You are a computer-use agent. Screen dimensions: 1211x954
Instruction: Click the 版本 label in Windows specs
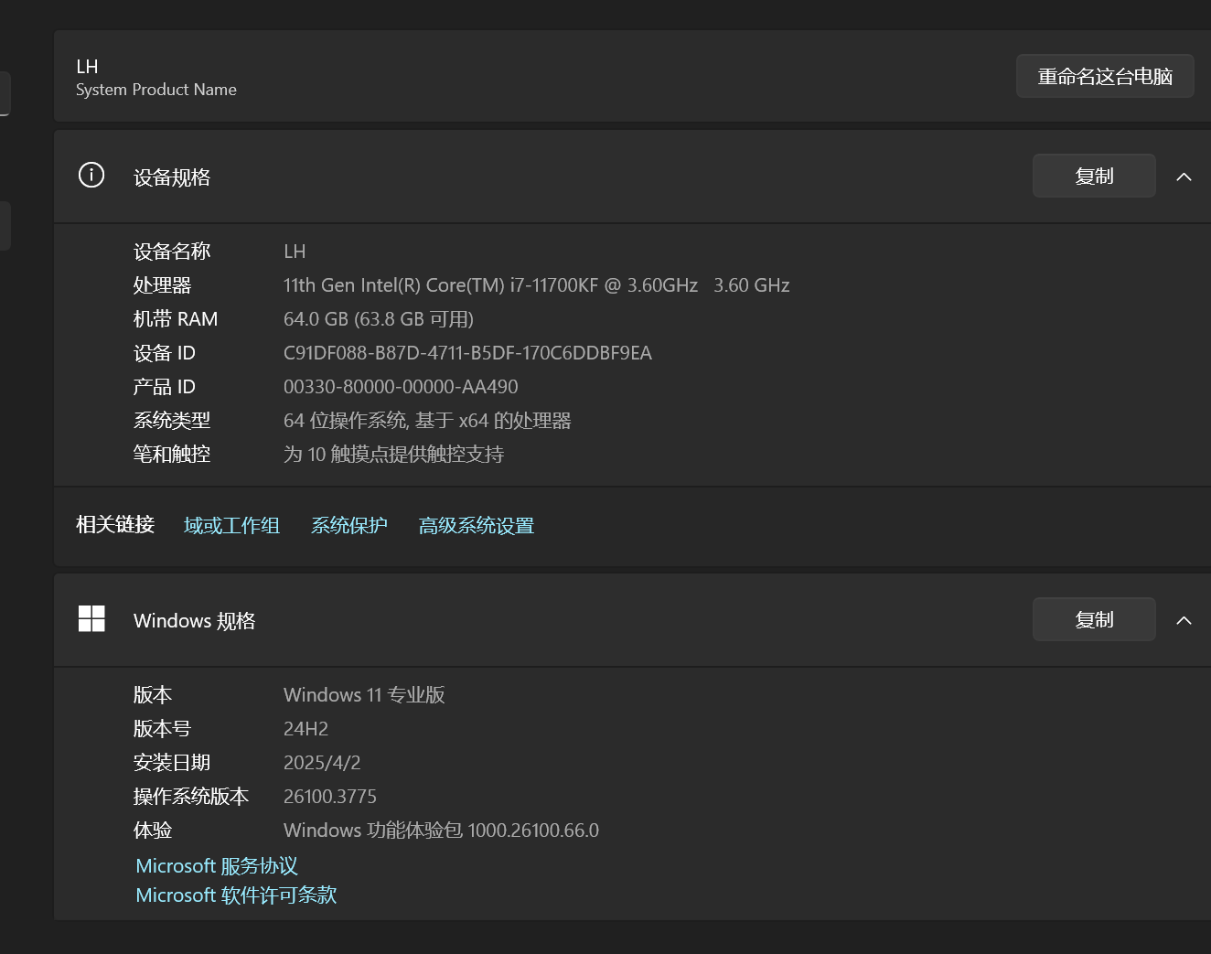153,695
